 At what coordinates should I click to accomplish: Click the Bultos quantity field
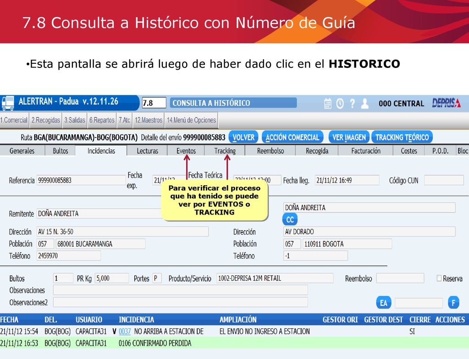pyautogui.click(x=63, y=278)
